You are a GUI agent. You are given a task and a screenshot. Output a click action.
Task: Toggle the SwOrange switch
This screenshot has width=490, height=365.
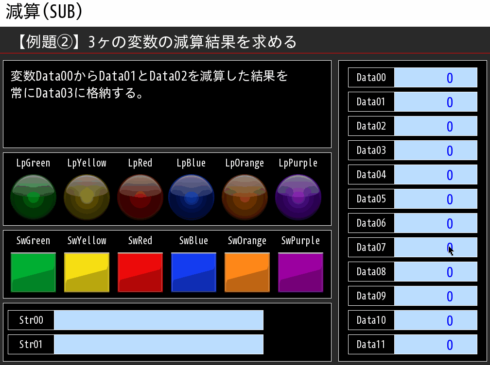click(247, 272)
